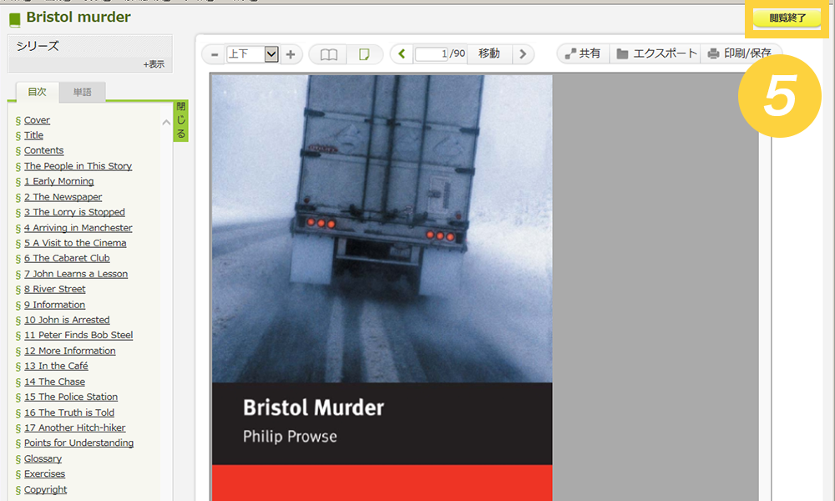Open chapter 8 River Street

click(55, 289)
